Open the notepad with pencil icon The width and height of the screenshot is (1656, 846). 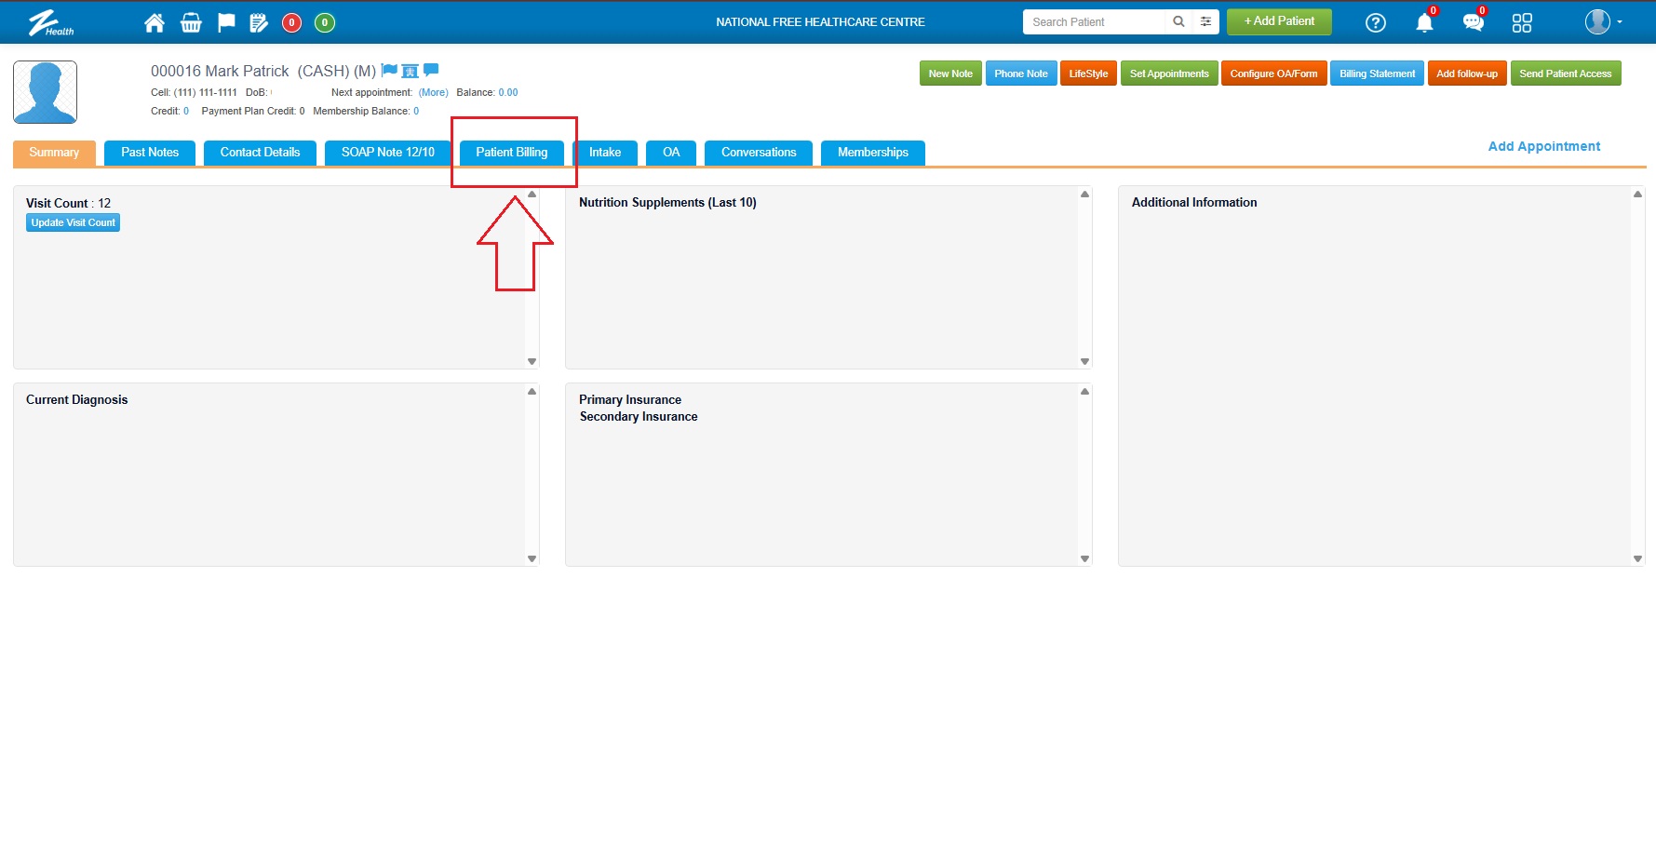click(x=259, y=22)
